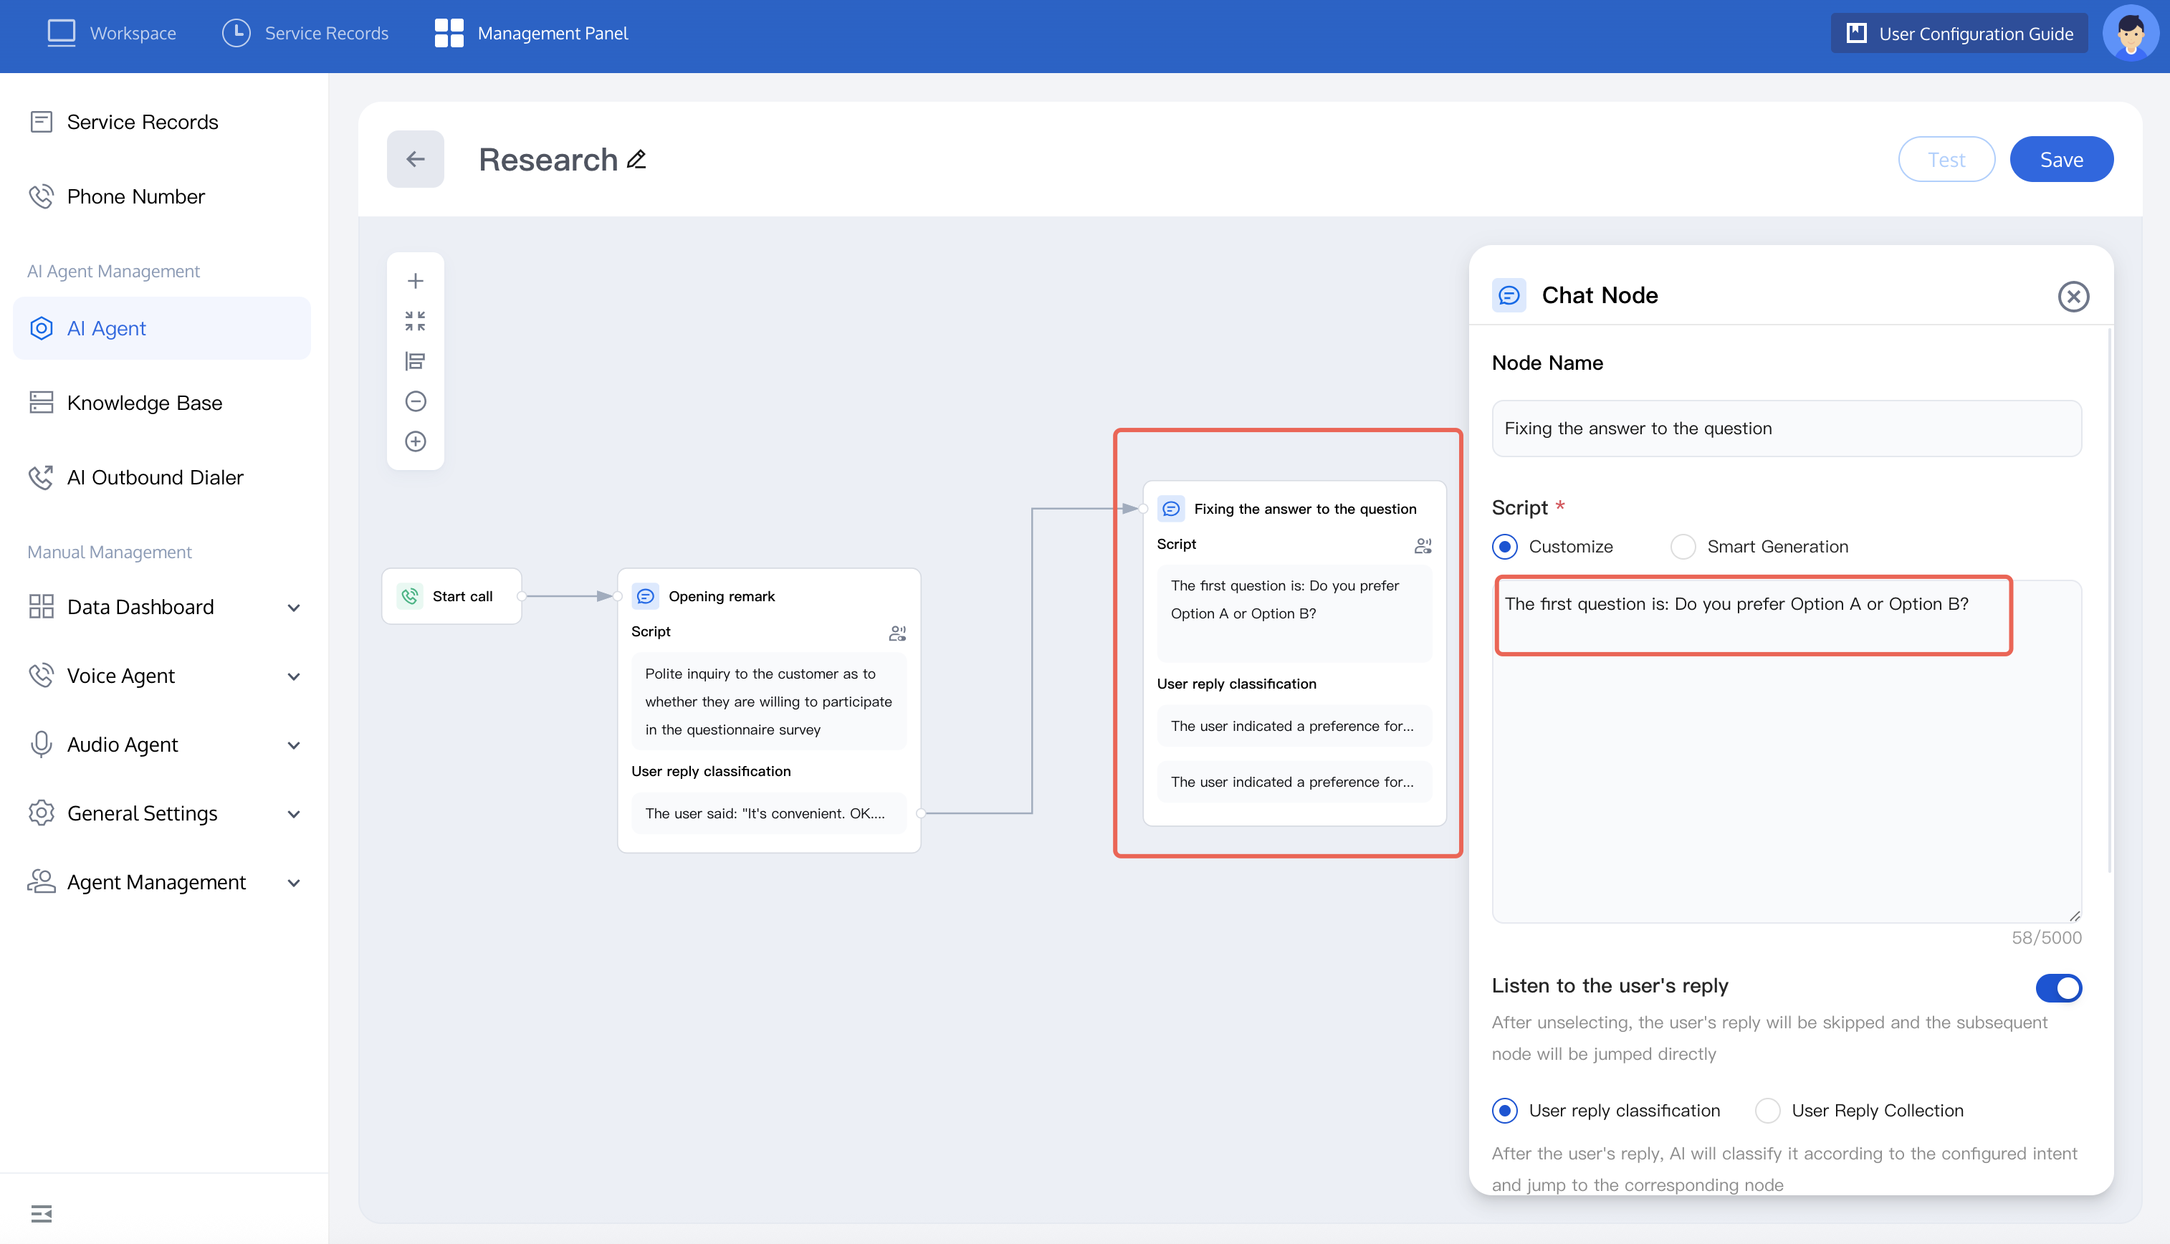Click the Chat Node panel scrollbar

tap(2109, 598)
